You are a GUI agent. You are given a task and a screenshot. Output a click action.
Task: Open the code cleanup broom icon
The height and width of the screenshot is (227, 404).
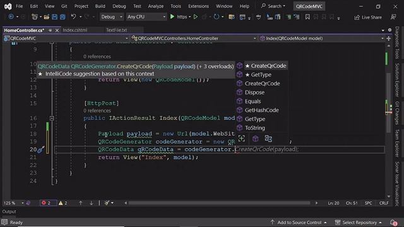click(x=107, y=203)
